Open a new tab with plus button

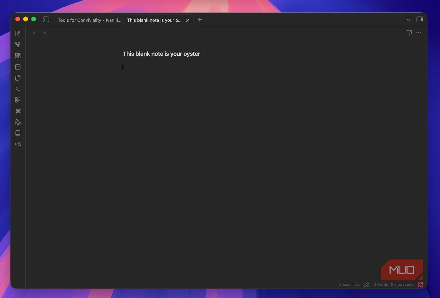[200, 19]
